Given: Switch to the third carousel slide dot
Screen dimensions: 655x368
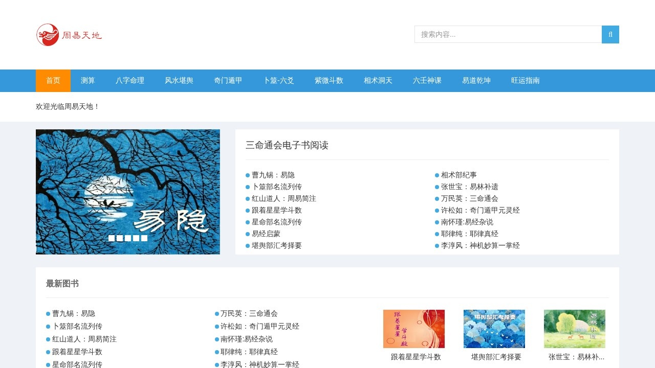Looking at the screenshot, I should (128, 238).
